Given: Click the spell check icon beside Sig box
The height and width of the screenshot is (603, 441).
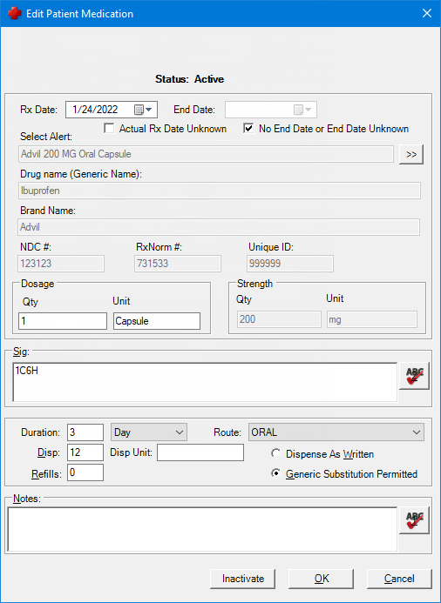Looking at the screenshot, I should point(414,376).
